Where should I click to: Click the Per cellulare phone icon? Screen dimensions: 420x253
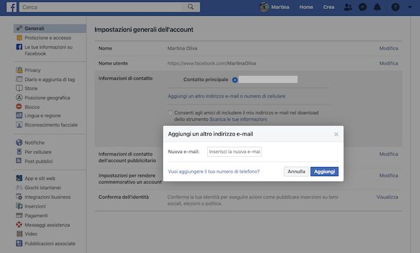[x=19, y=152]
